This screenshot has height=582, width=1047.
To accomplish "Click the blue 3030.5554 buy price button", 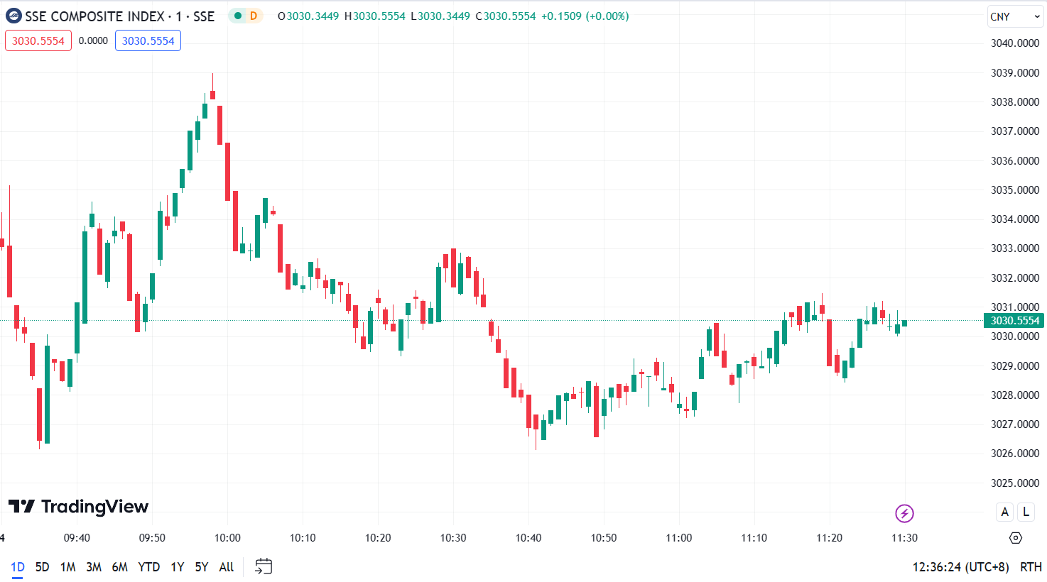I will 148,41.
